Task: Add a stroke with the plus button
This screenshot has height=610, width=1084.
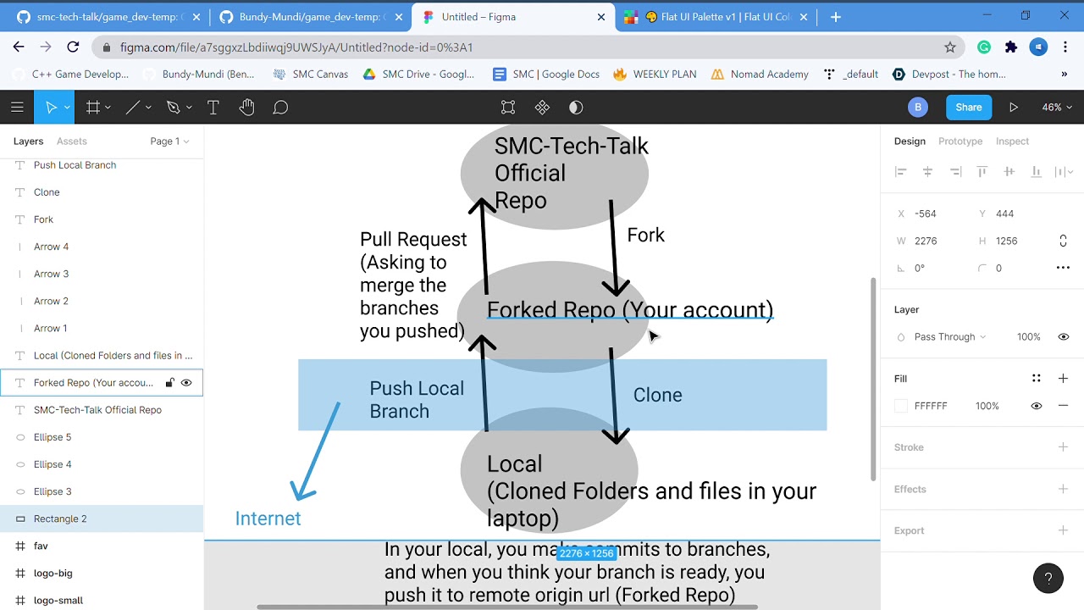Action: (x=1063, y=447)
